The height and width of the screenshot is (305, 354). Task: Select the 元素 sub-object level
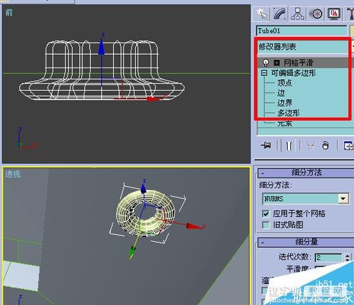coord(284,124)
